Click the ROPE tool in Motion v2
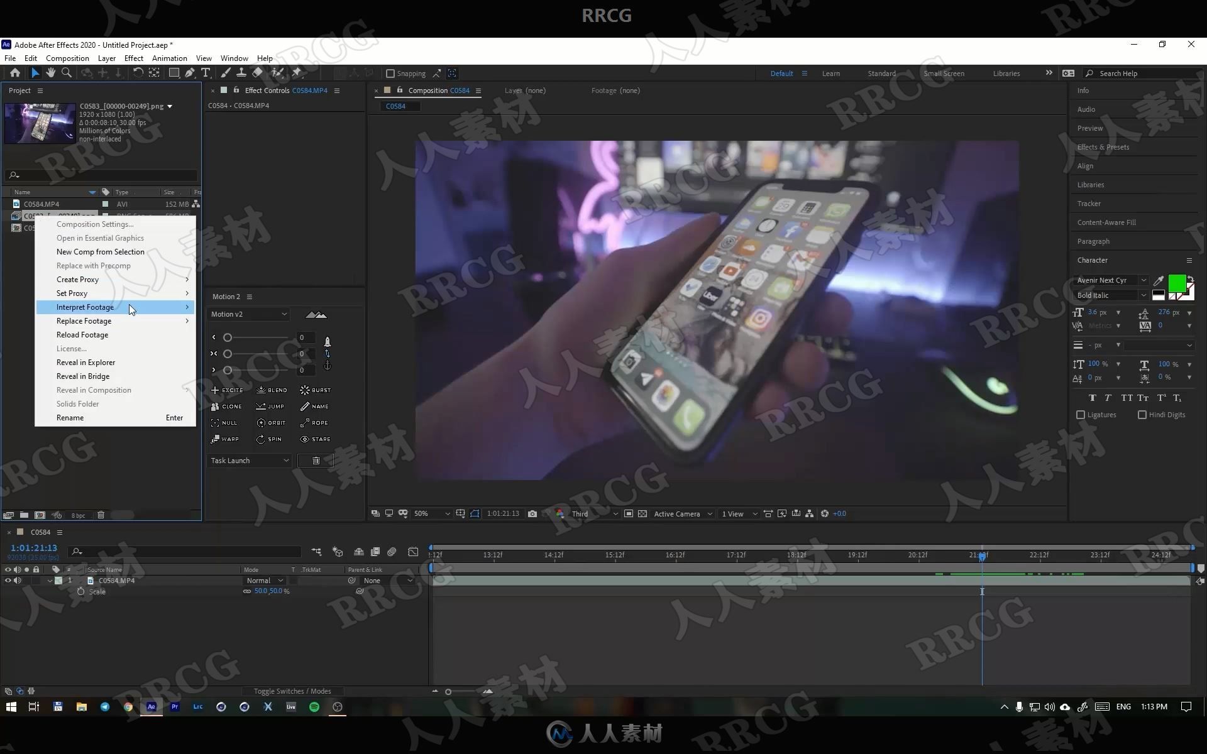1207x754 pixels. click(x=316, y=422)
